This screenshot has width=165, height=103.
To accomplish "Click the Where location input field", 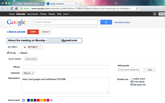I will point(65,67).
